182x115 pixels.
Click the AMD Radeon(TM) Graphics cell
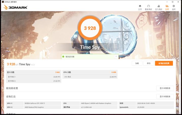tap(42, 107)
